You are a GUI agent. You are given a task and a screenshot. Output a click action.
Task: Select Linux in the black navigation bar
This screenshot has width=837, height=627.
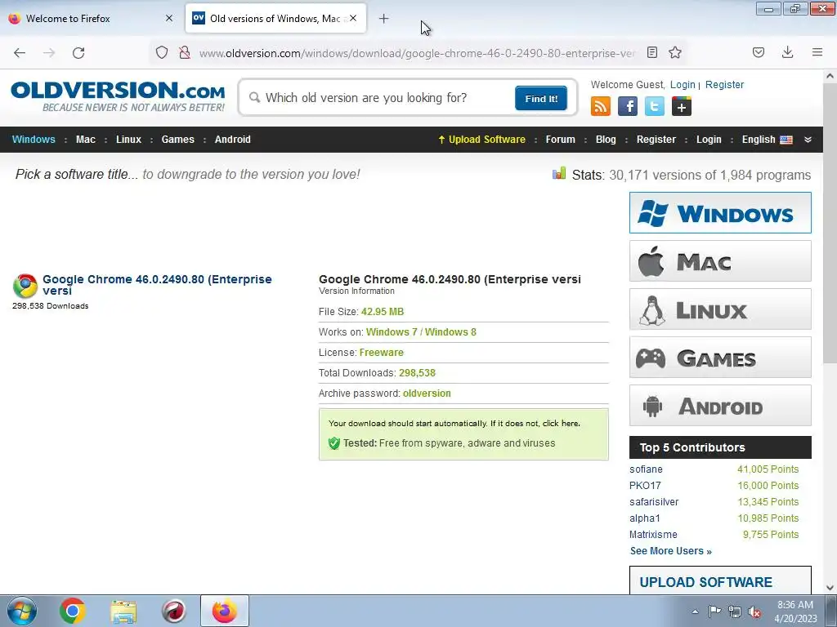[x=128, y=140]
